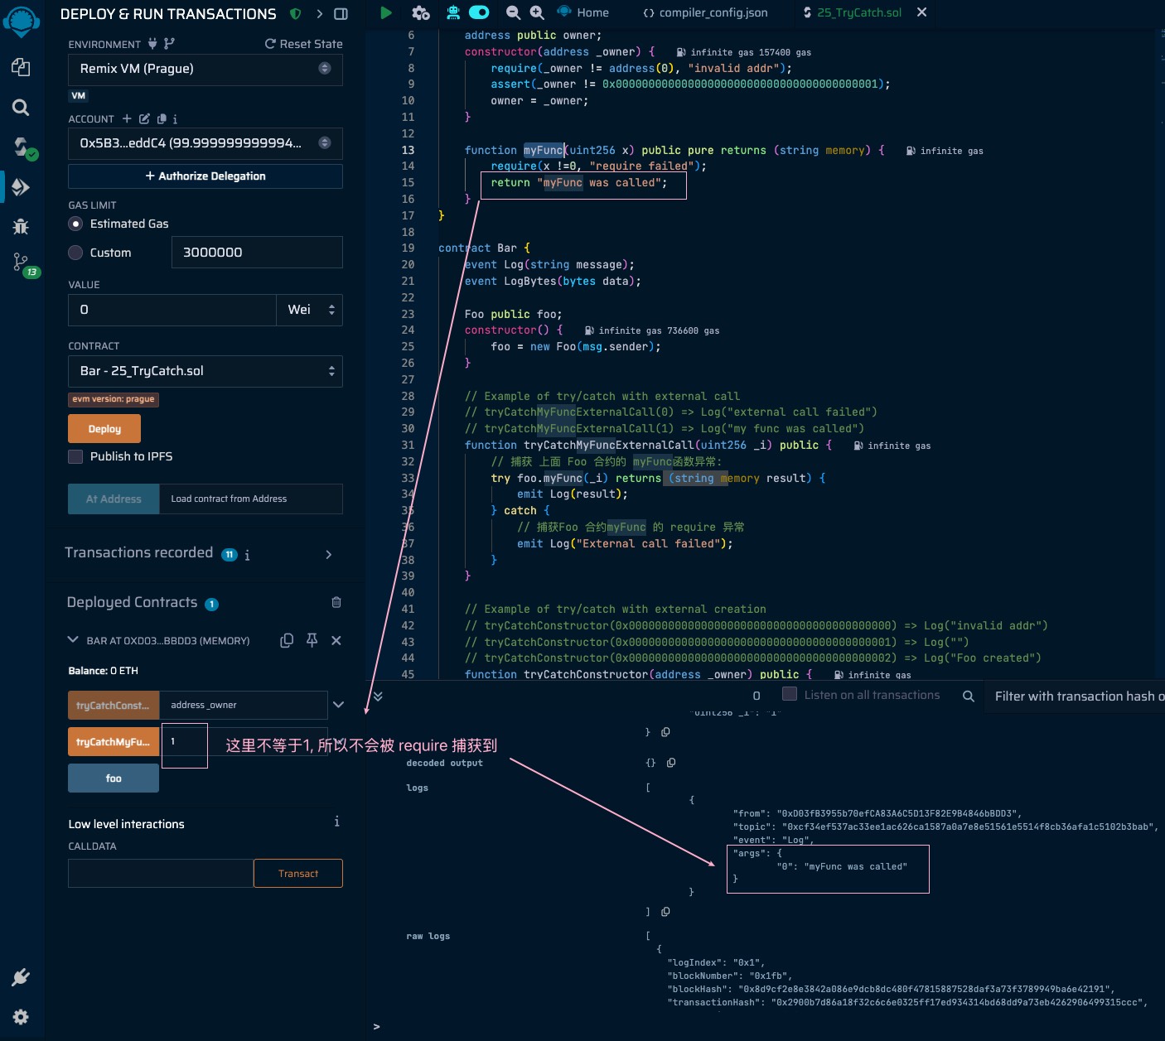This screenshot has height=1041, width=1165.
Task: Open the debugger bug icon in sidebar
Action: click(x=20, y=226)
